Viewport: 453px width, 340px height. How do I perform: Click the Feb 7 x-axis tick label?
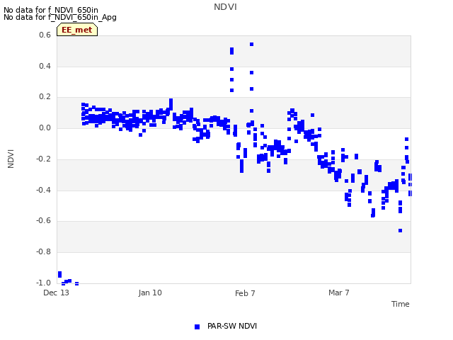pos(245,293)
